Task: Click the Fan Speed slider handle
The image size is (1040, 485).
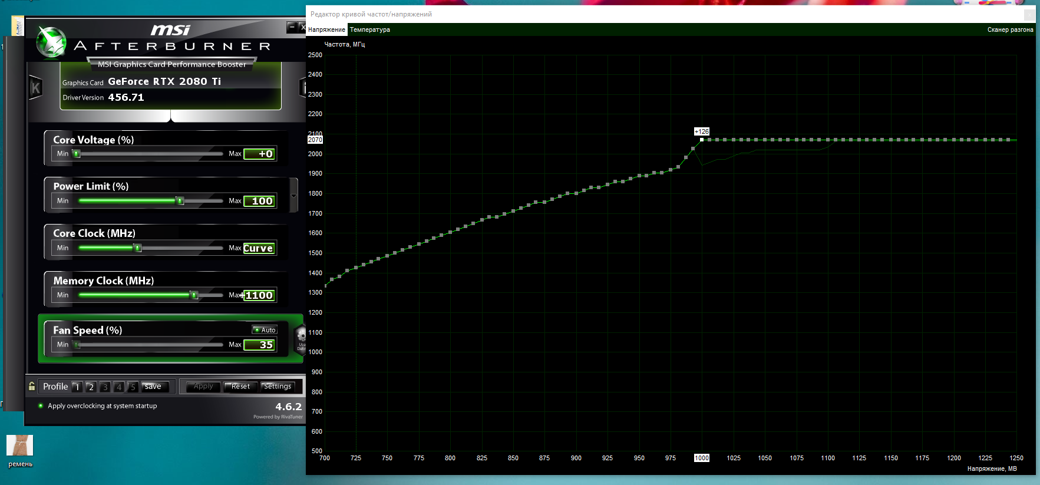Action: 76,345
